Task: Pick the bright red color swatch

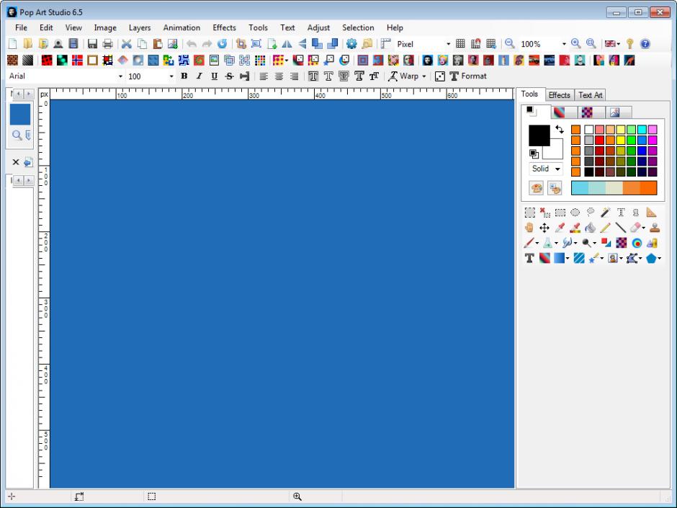Action: (x=599, y=140)
